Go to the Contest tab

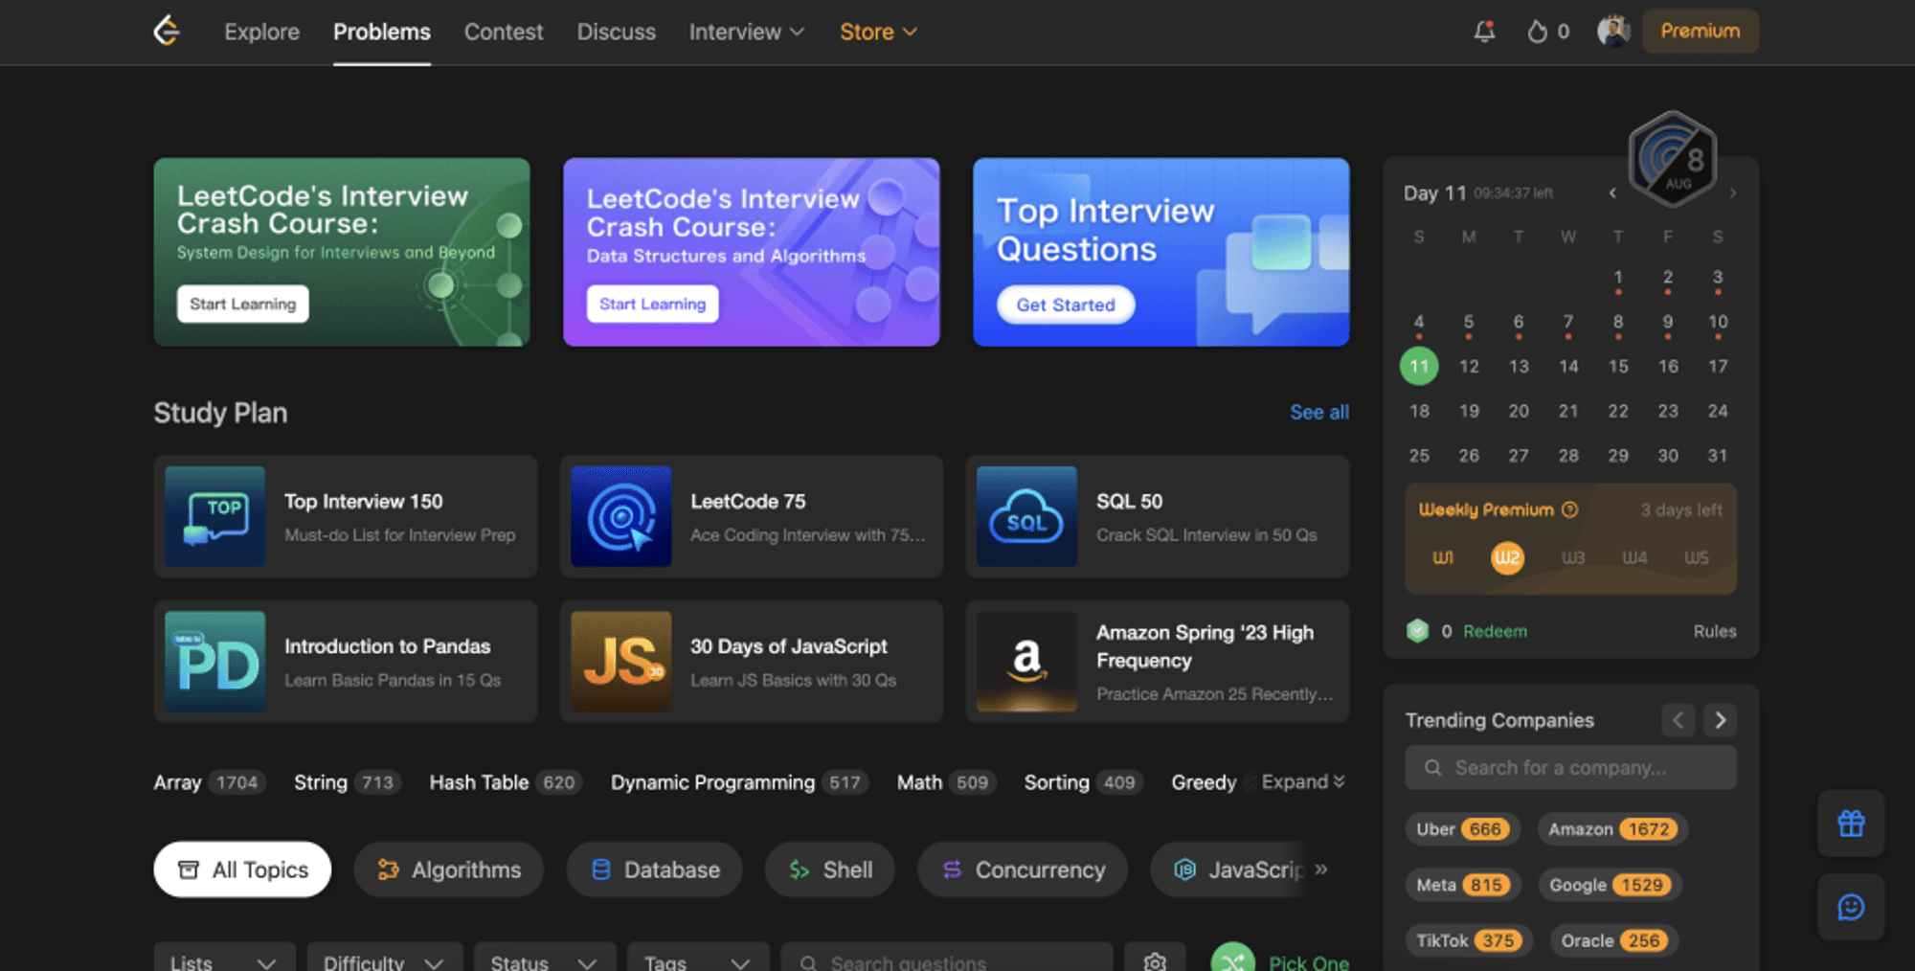pyautogui.click(x=504, y=32)
